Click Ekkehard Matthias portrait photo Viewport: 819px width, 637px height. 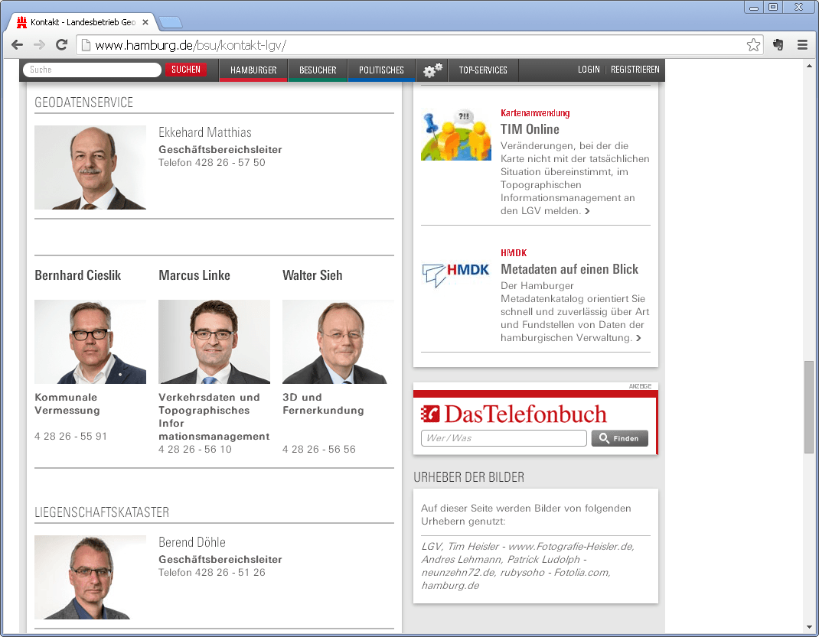[x=90, y=167]
